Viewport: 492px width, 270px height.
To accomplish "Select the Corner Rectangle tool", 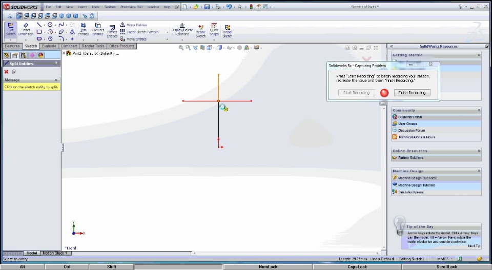I will pos(39,32).
